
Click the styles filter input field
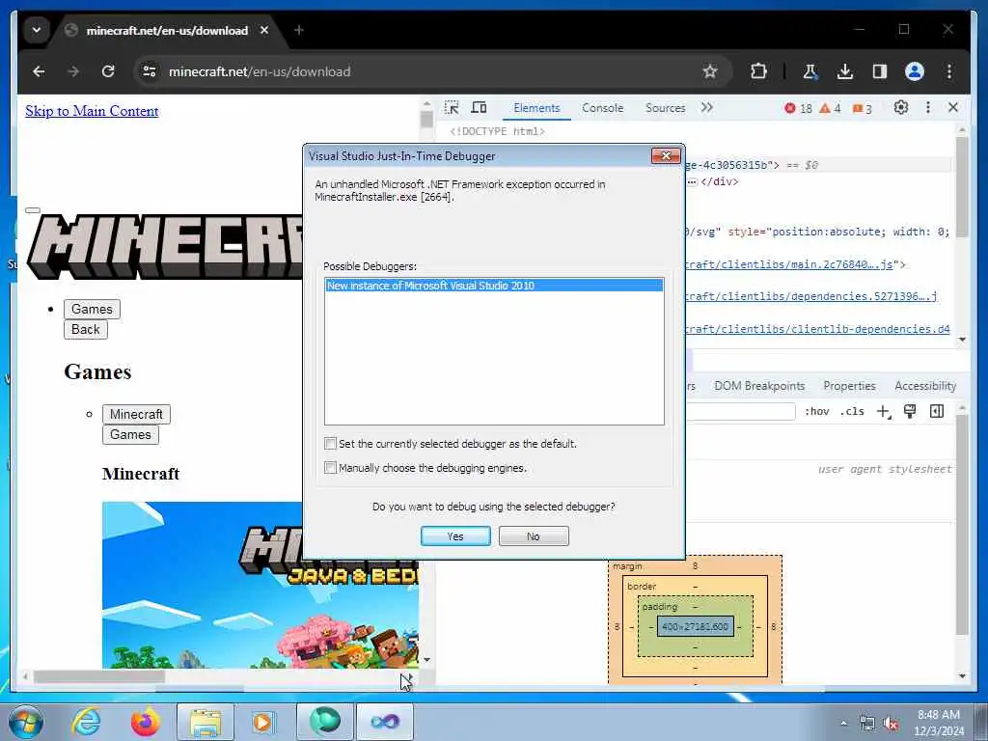click(740, 411)
